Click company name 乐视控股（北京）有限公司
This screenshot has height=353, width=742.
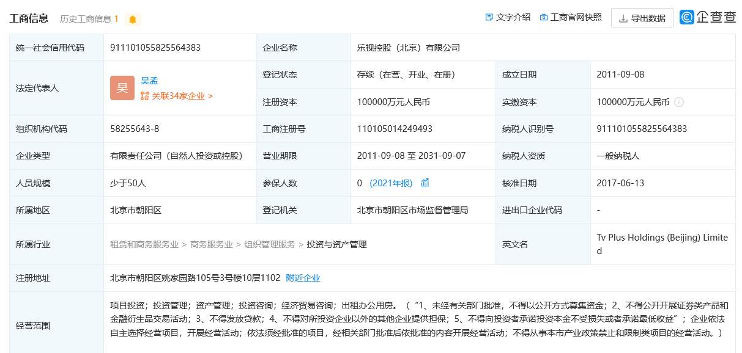[x=409, y=48]
